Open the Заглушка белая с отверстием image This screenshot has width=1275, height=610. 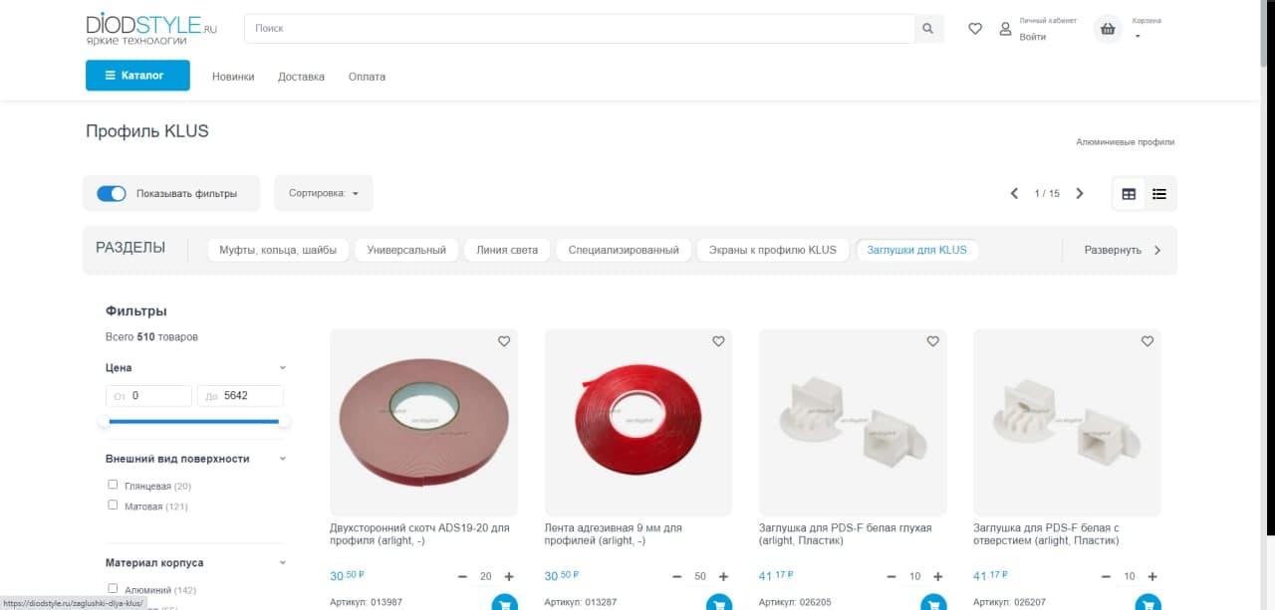[x=1067, y=423]
